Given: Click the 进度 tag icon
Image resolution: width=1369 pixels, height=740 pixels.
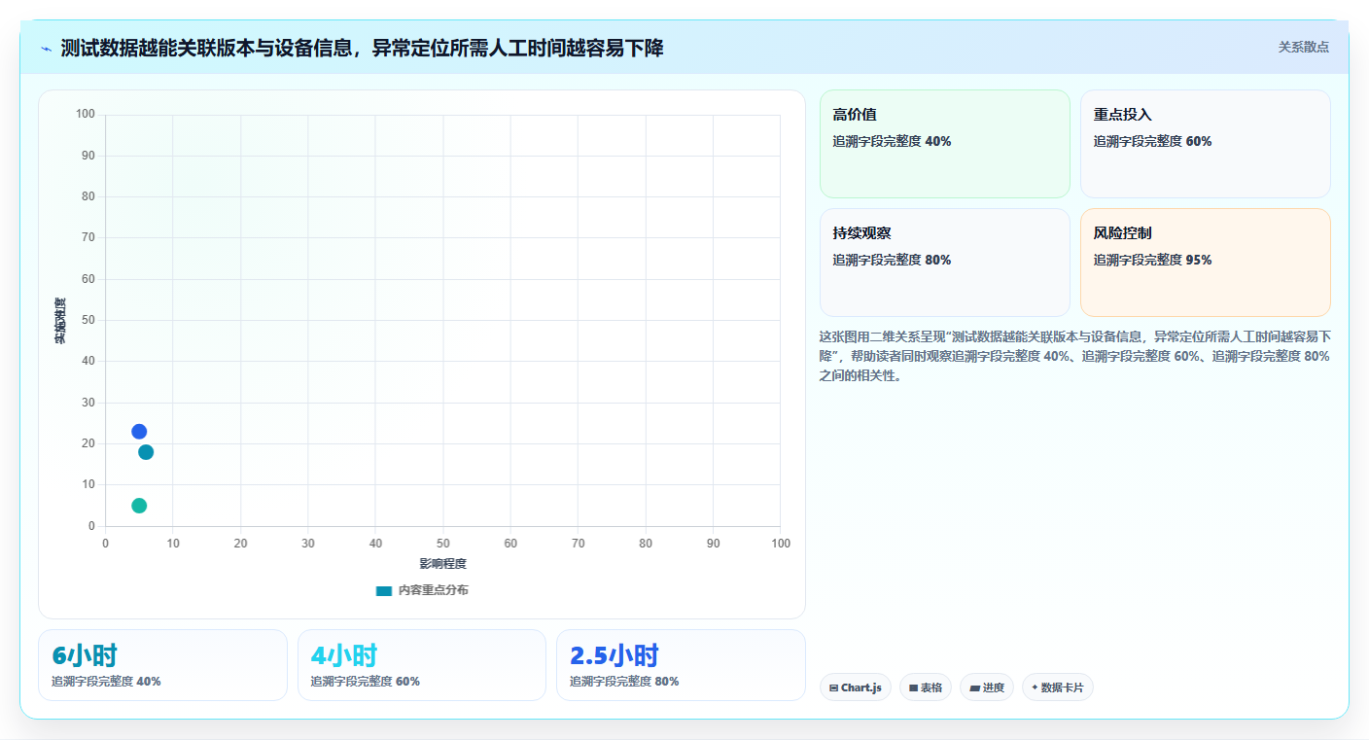Looking at the screenshot, I should [x=974, y=687].
